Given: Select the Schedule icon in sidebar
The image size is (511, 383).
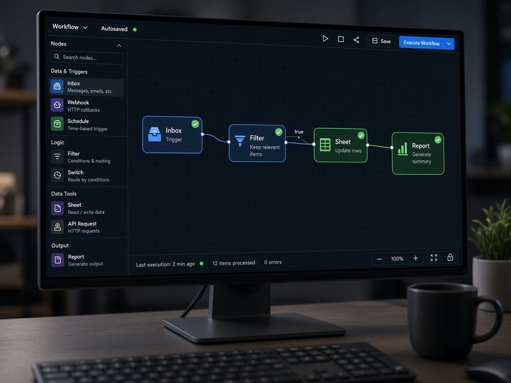Looking at the screenshot, I should (x=57, y=124).
